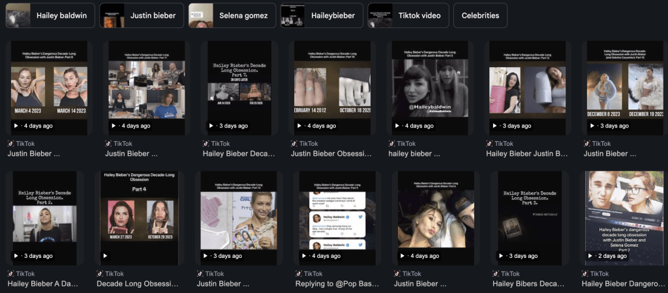Select the Selena gomez filter chip

(x=232, y=16)
